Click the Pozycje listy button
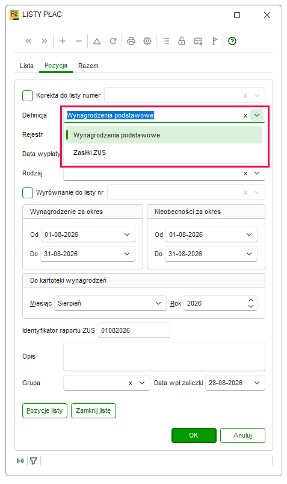The height and width of the screenshot is (484, 287). click(45, 411)
